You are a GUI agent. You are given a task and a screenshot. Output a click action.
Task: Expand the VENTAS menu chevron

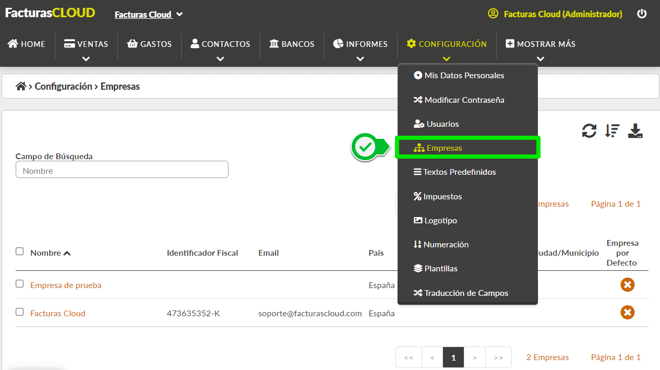tap(86, 59)
